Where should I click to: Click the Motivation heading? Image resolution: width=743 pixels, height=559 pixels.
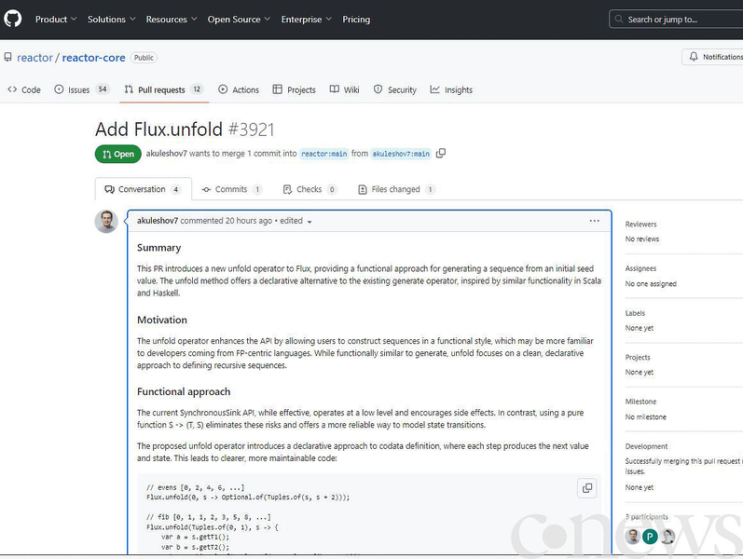(x=162, y=320)
